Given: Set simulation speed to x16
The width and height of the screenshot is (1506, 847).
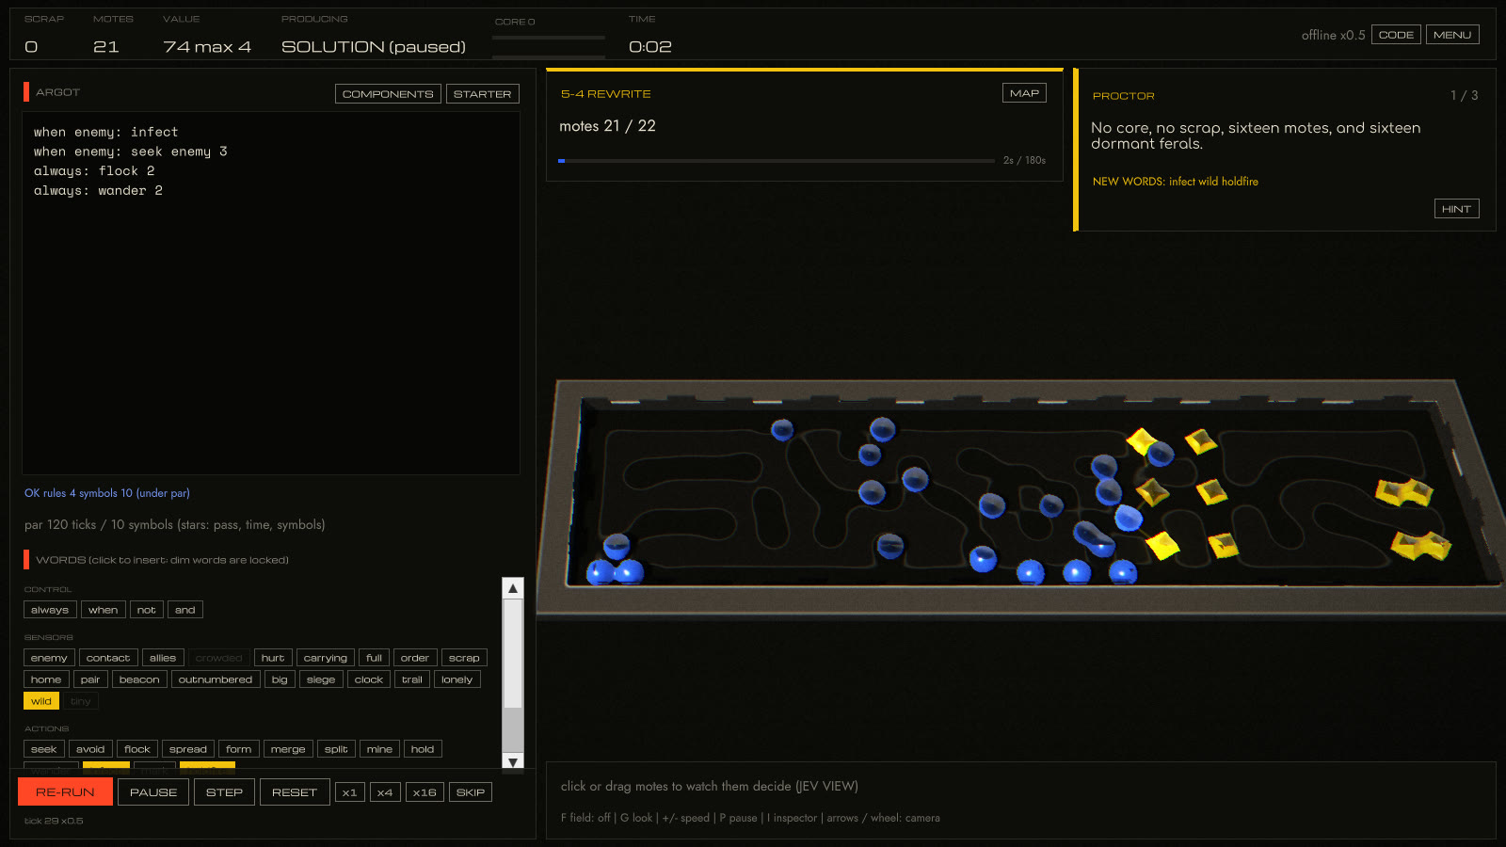Looking at the screenshot, I should point(425,792).
